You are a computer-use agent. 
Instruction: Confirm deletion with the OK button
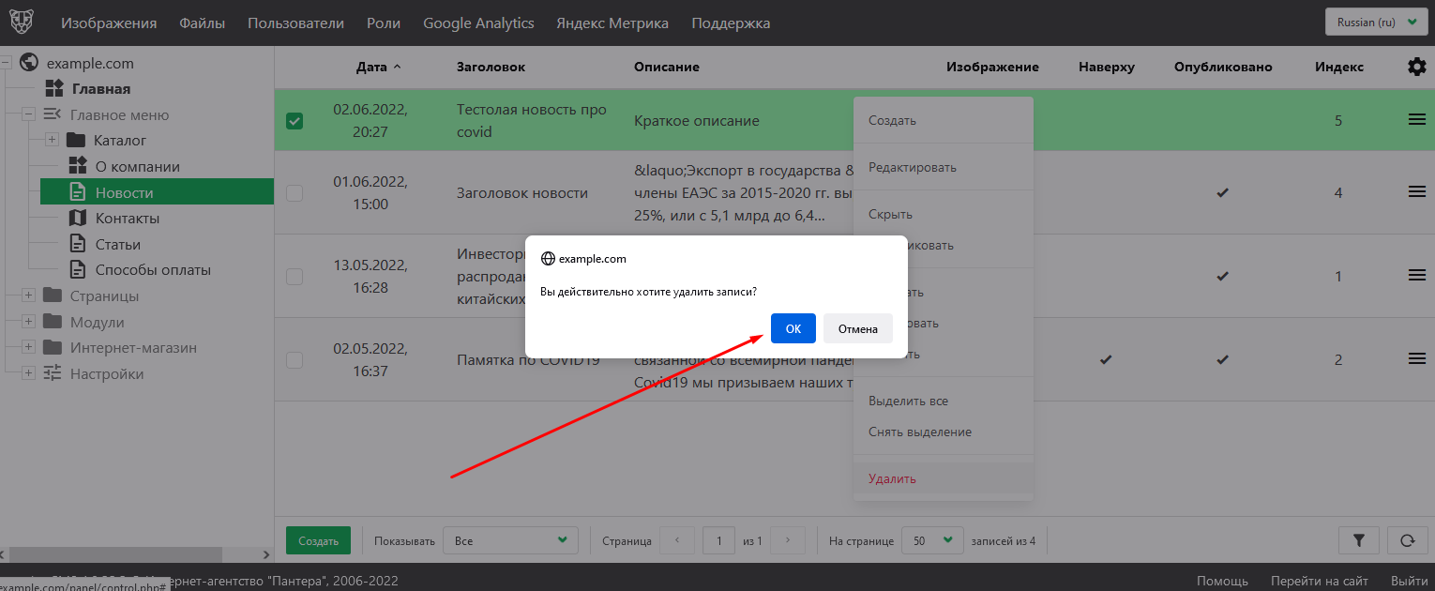pyautogui.click(x=793, y=328)
